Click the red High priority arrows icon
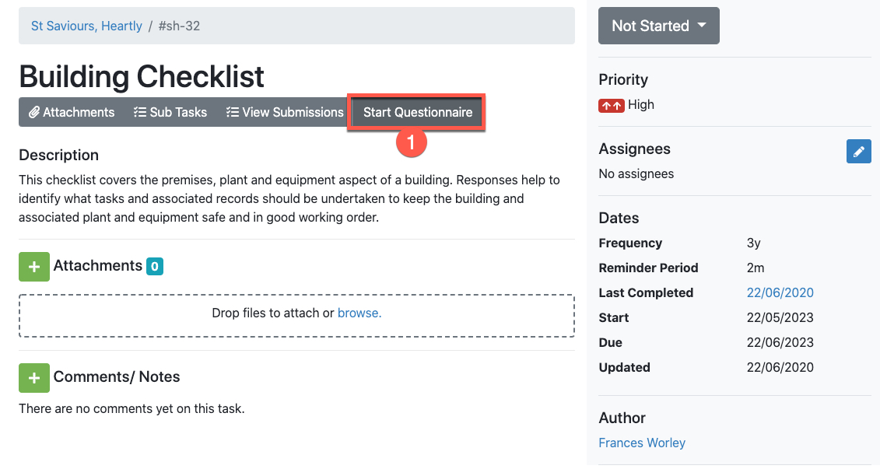Image resolution: width=880 pixels, height=469 pixels. [x=612, y=105]
